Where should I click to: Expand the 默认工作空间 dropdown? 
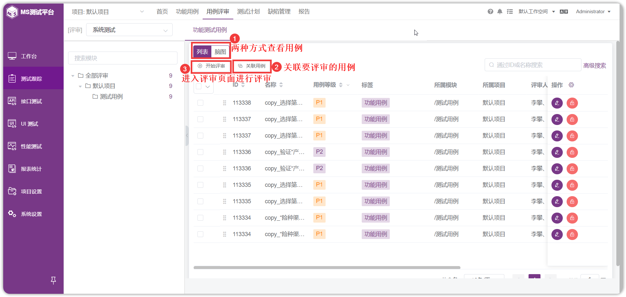537,12
